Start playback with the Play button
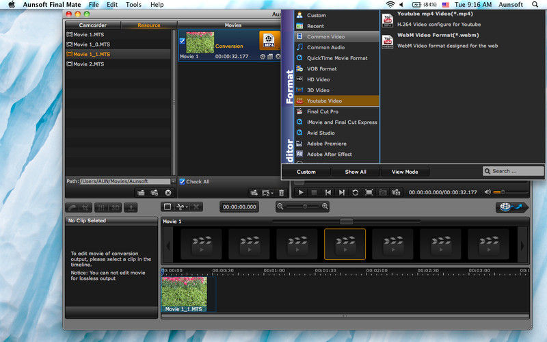 301,192
